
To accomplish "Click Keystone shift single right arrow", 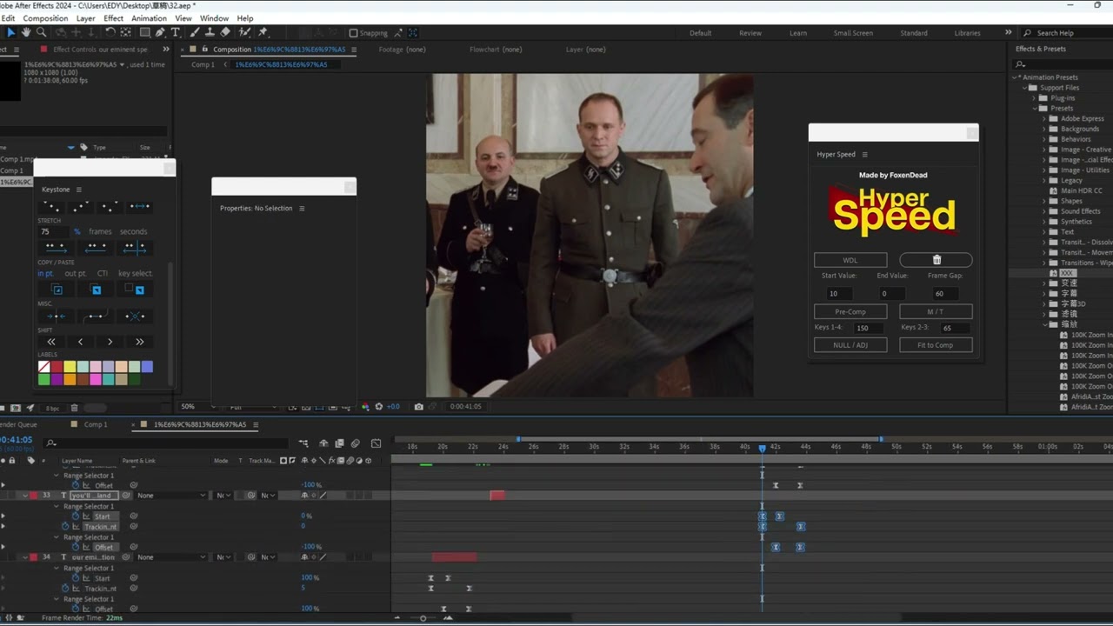I will pyautogui.click(x=110, y=342).
